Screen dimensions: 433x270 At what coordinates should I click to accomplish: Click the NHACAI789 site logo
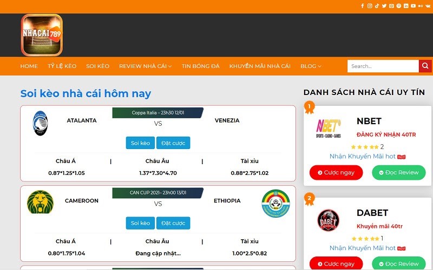(42, 35)
